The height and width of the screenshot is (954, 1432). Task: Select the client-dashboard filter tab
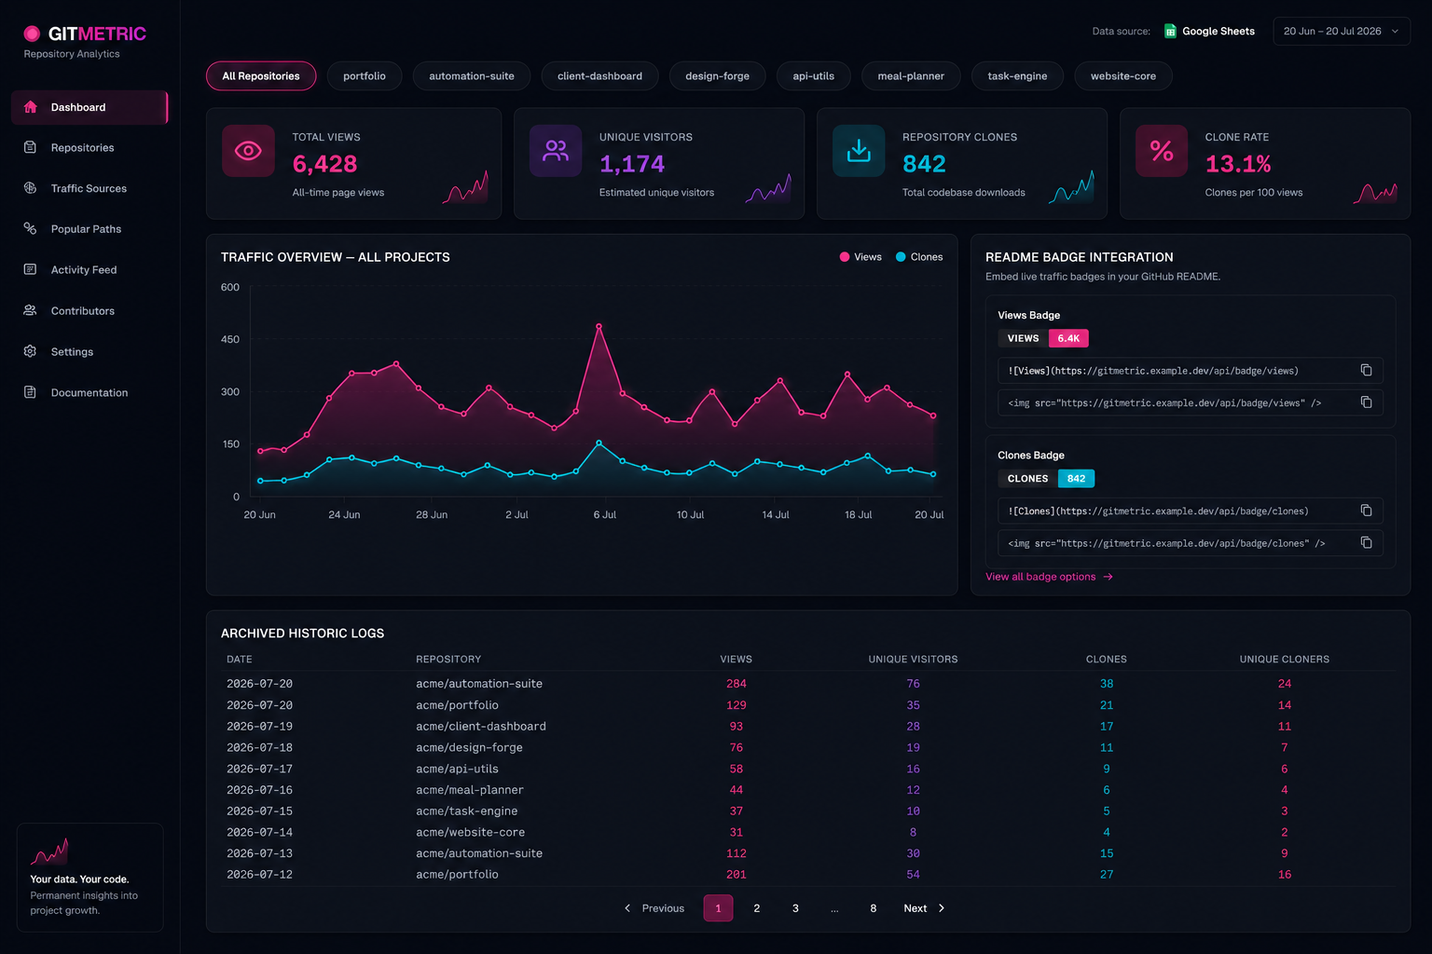click(x=599, y=76)
